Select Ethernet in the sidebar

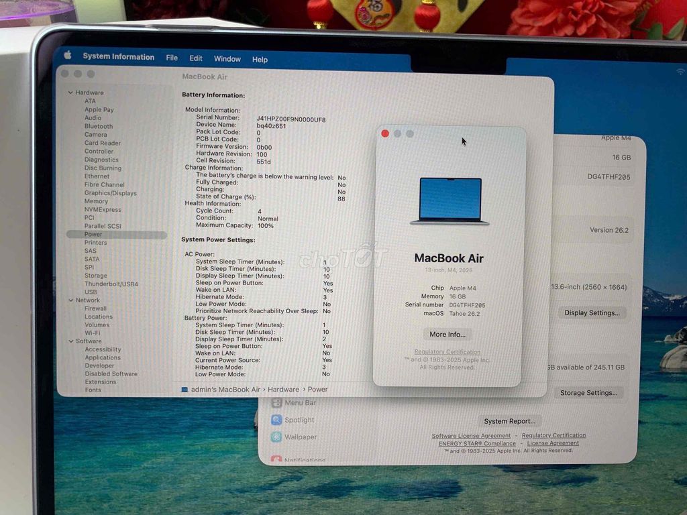[x=97, y=176]
